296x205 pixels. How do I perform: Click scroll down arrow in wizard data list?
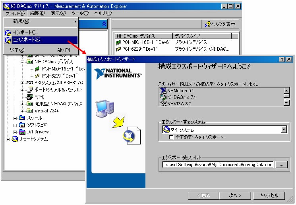pyautogui.click(x=286, y=102)
